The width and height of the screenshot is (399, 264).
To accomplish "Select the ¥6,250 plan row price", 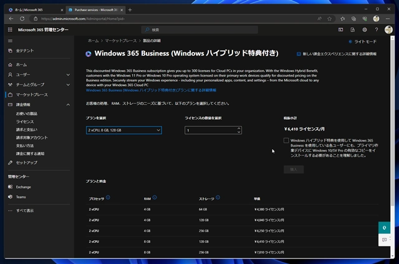I will coord(269,231).
